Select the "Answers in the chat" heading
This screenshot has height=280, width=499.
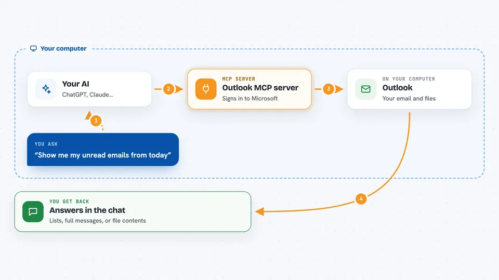87,210
